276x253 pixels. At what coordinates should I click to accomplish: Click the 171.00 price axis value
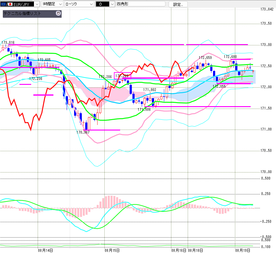(x=266, y=129)
